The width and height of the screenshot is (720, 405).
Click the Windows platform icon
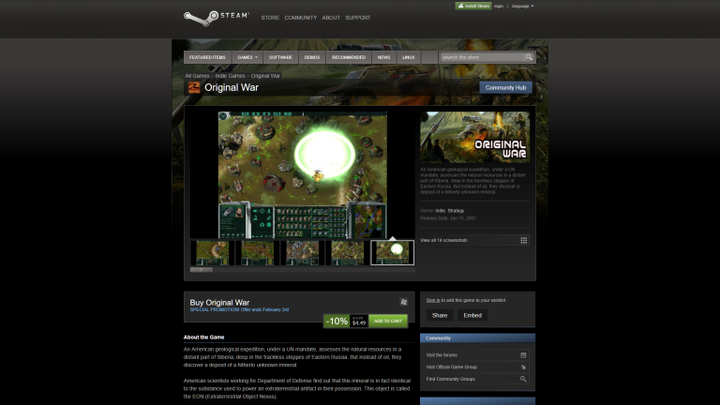[x=404, y=302]
